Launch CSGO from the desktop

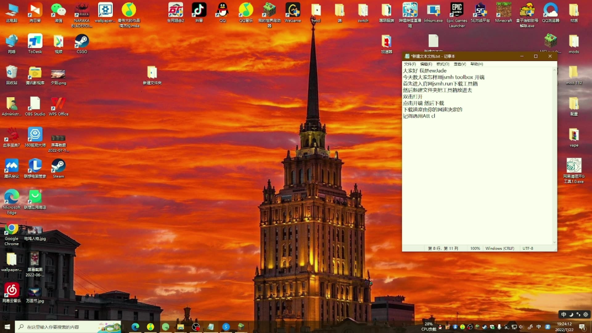(x=82, y=44)
